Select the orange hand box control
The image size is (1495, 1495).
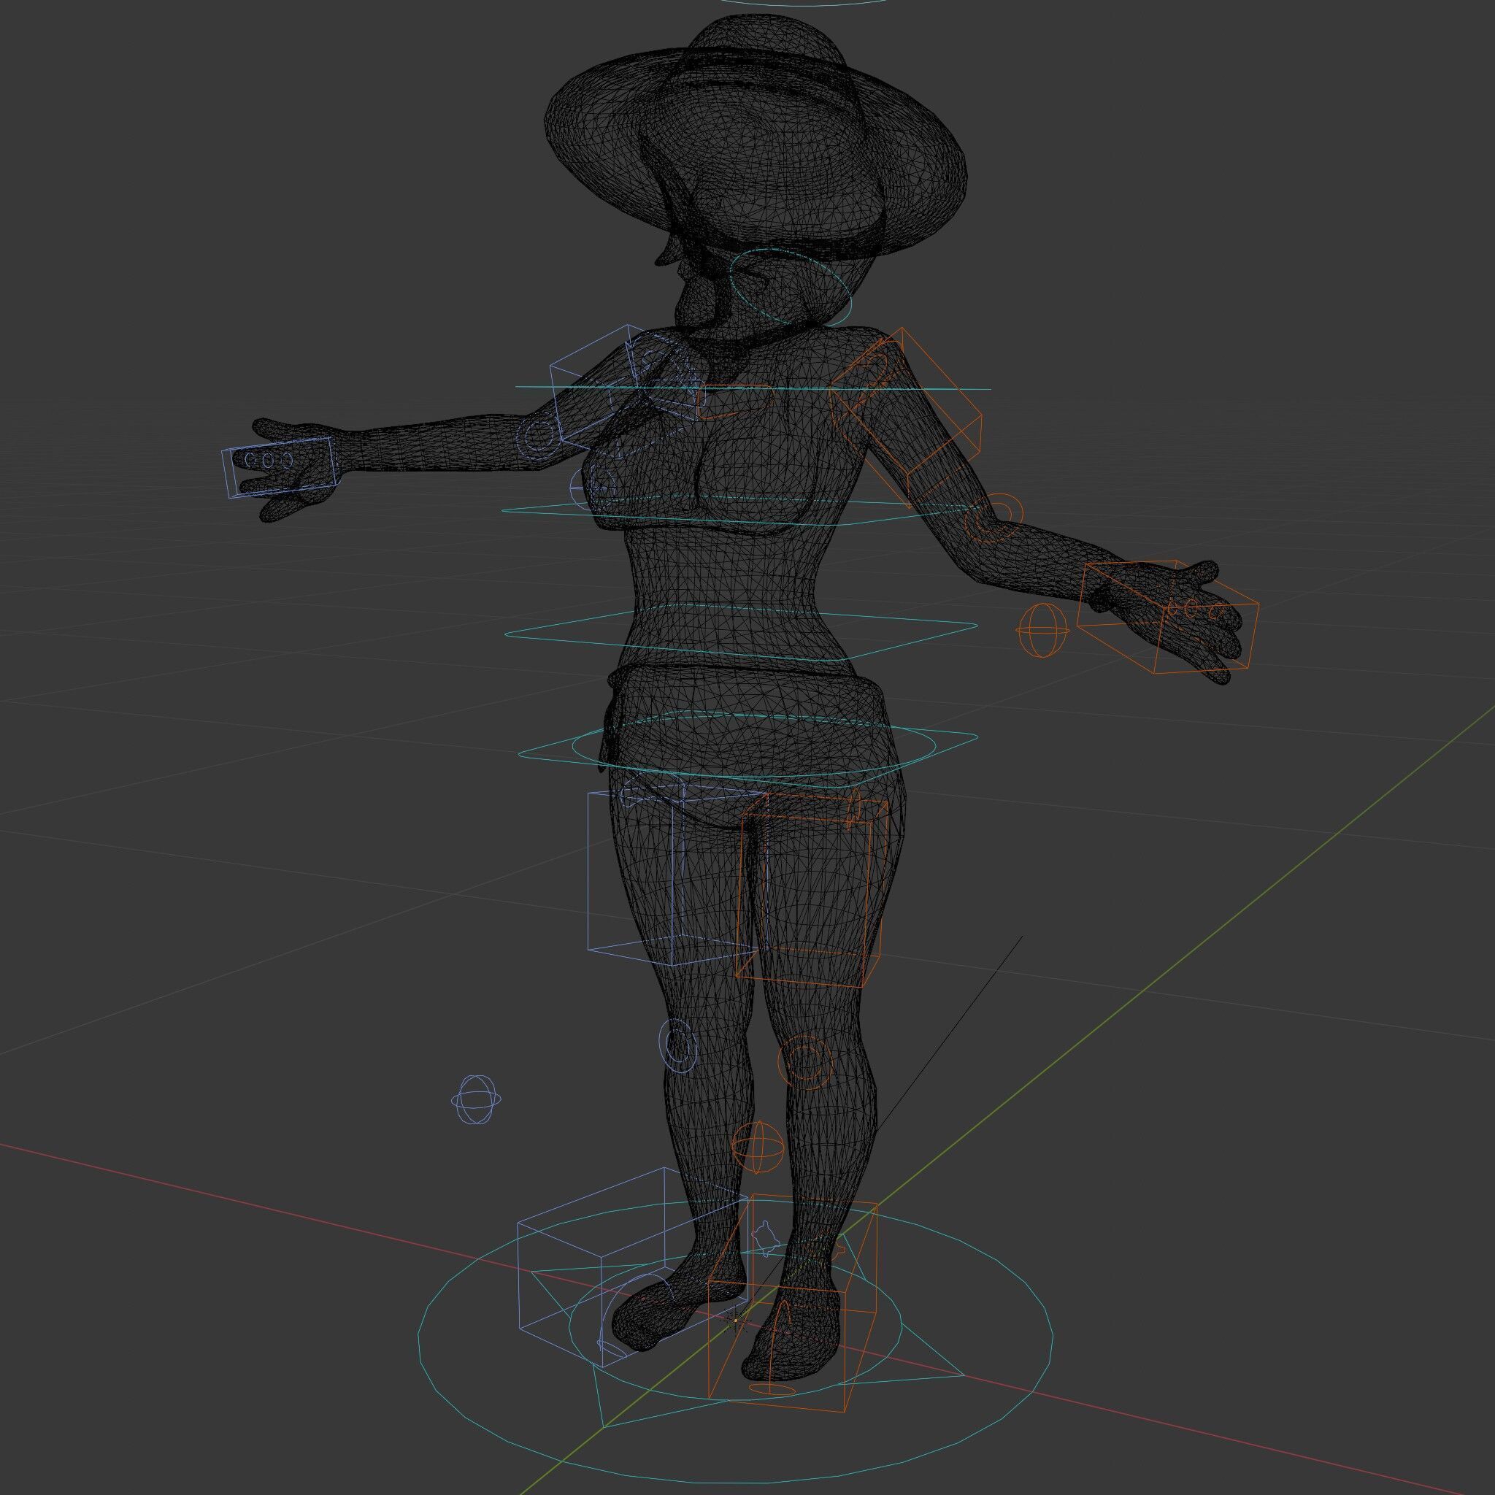click(1169, 617)
